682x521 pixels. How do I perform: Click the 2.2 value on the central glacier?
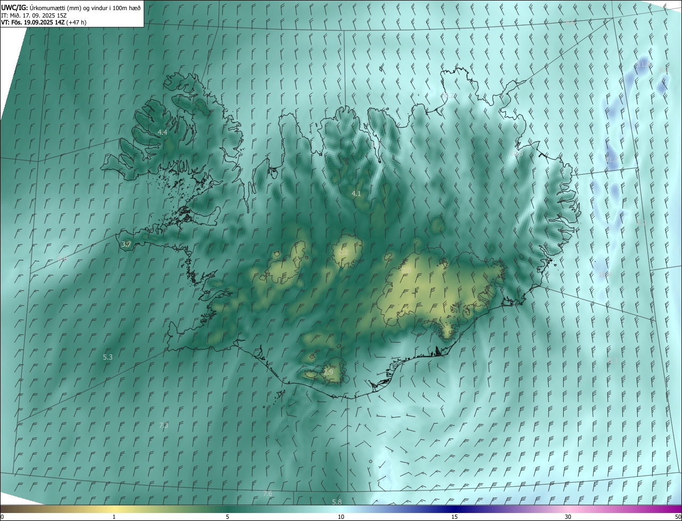pos(344,253)
